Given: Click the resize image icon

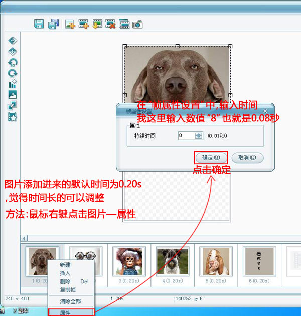Looking at the screenshot, I should 12,106.
